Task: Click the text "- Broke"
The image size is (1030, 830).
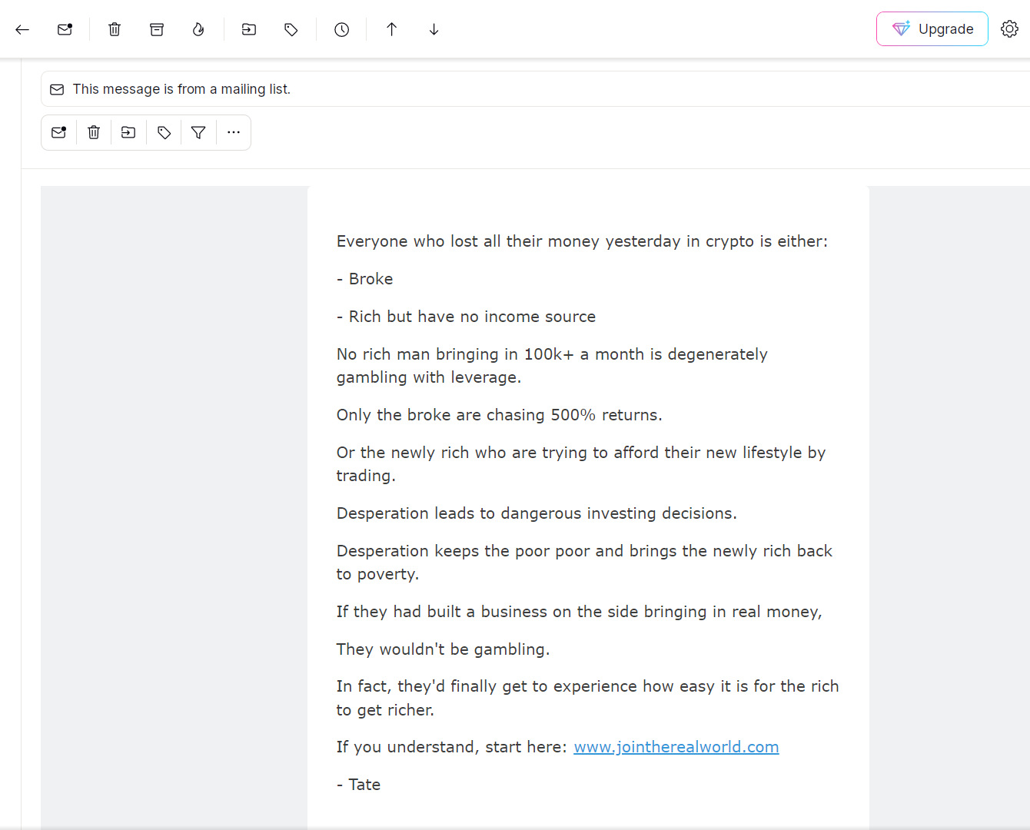Action: pos(365,279)
